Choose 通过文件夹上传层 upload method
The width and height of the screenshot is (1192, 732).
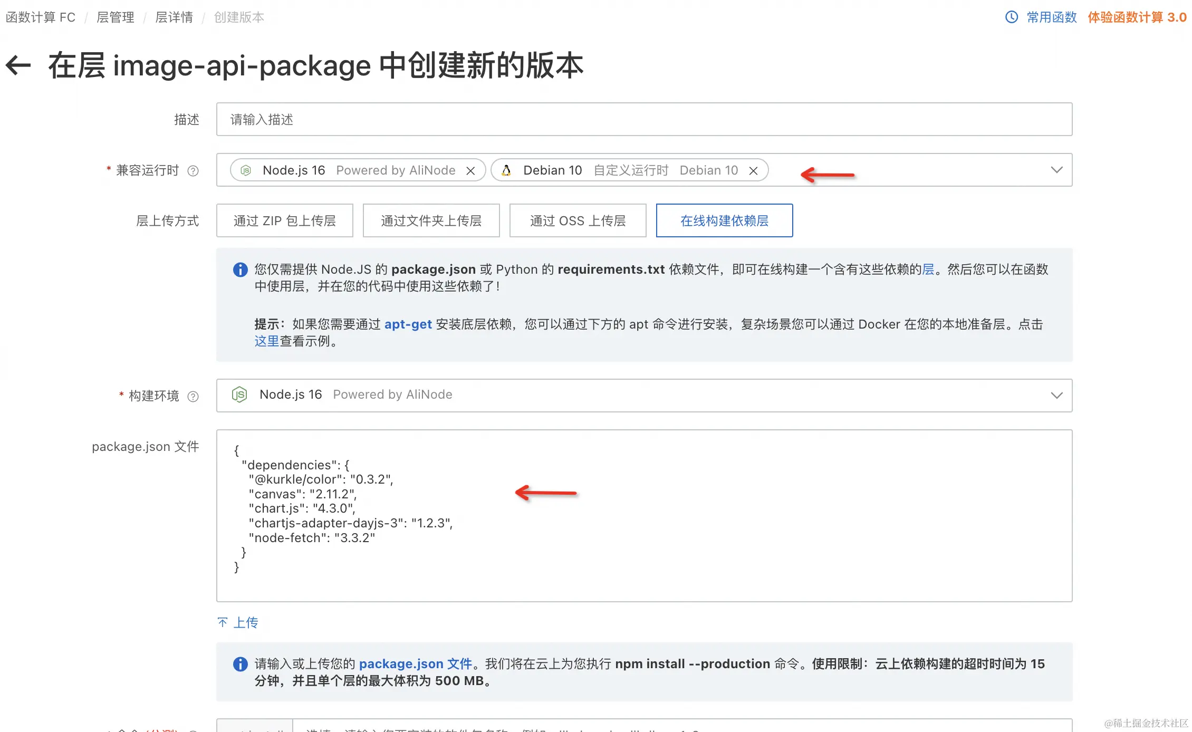(x=431, y=220)
